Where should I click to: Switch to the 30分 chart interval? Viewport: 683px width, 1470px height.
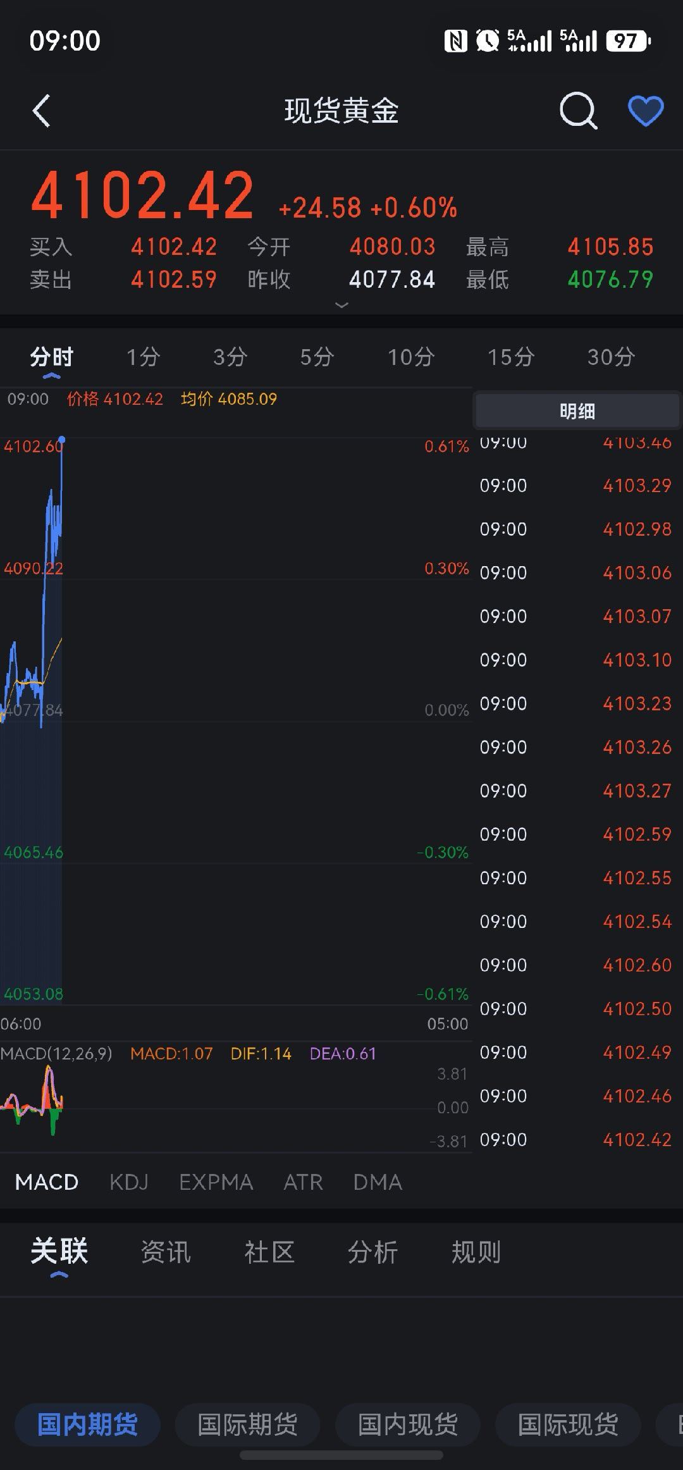point(611,357)
